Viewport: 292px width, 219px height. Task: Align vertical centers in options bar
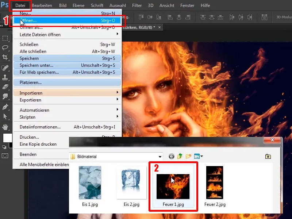pos(150,17)
